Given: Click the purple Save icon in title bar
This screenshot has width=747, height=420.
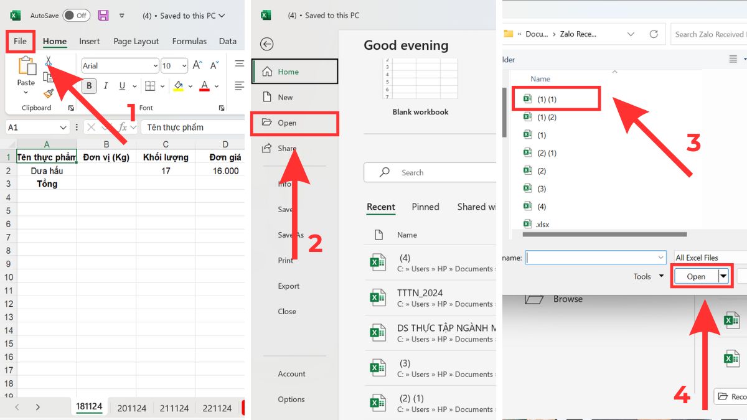Looking at the screenshot, I should [103, 16].
